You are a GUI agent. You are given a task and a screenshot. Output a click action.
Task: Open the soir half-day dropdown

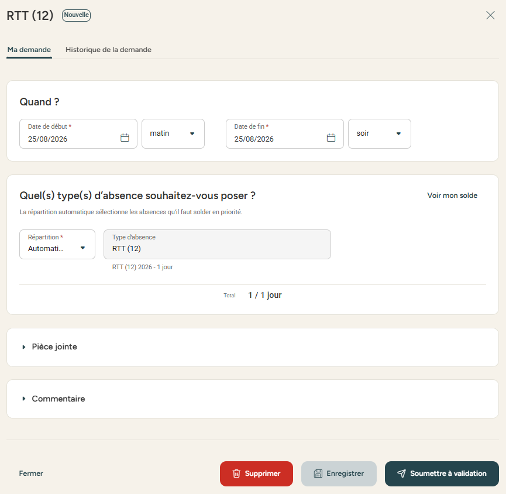(380, 133)
